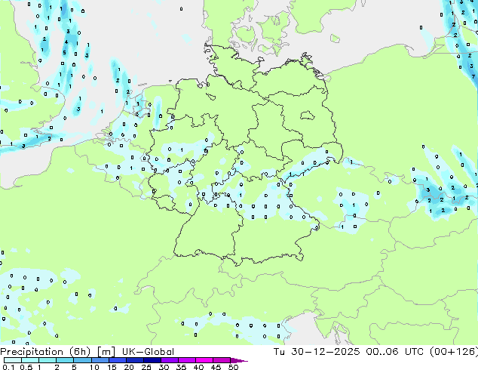Click the 1–2 legend color swatch
478x370 pixels.
point(47,360)
